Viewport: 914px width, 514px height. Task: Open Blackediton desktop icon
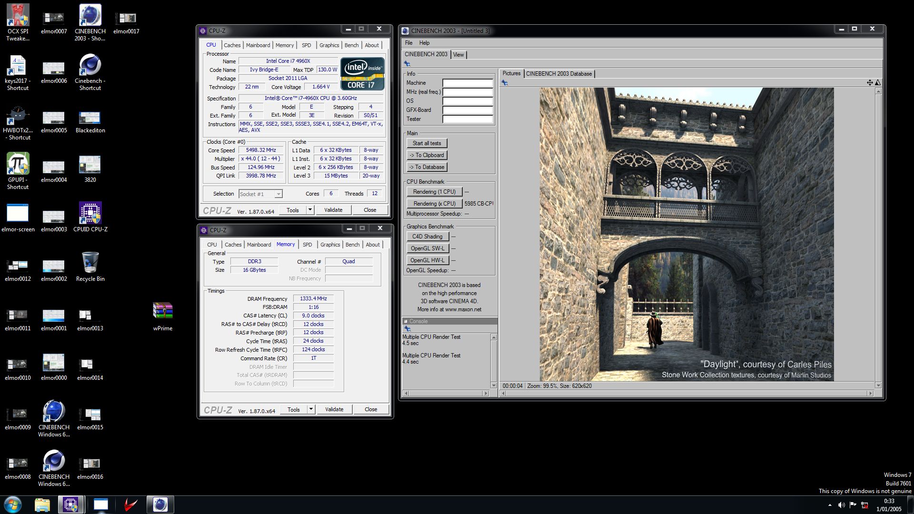(x=90, y=121)
